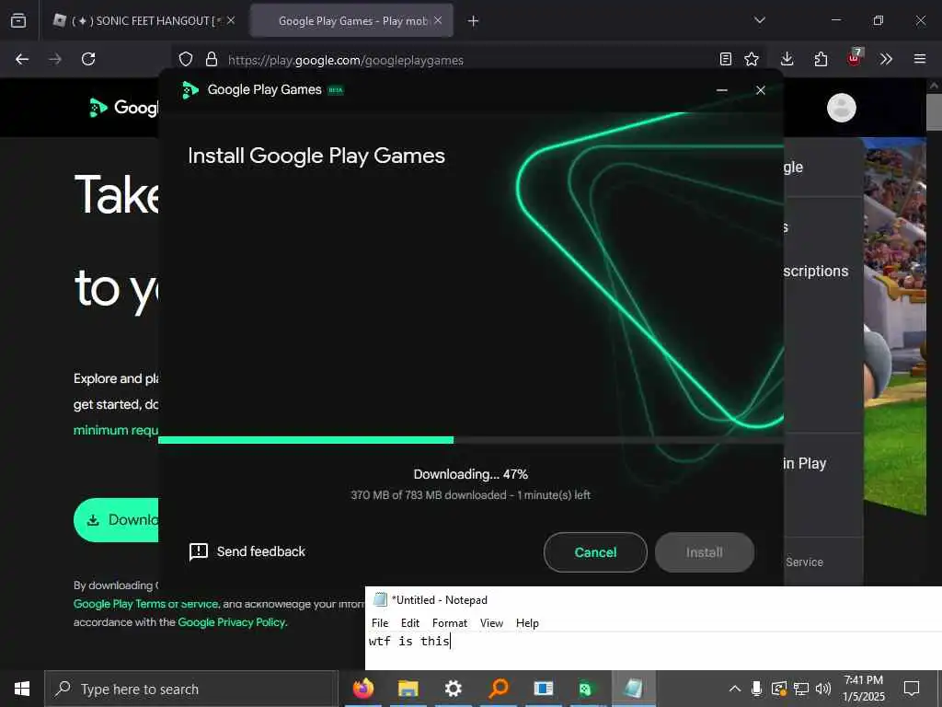Open the Windows Start menu
The height and width of the screenshot is (707, 942).
click(22, 689)
